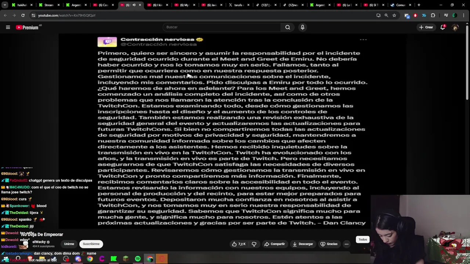Like the video with thumbs up
Viewport: 470px width, 264px height.
click(238, 244)
